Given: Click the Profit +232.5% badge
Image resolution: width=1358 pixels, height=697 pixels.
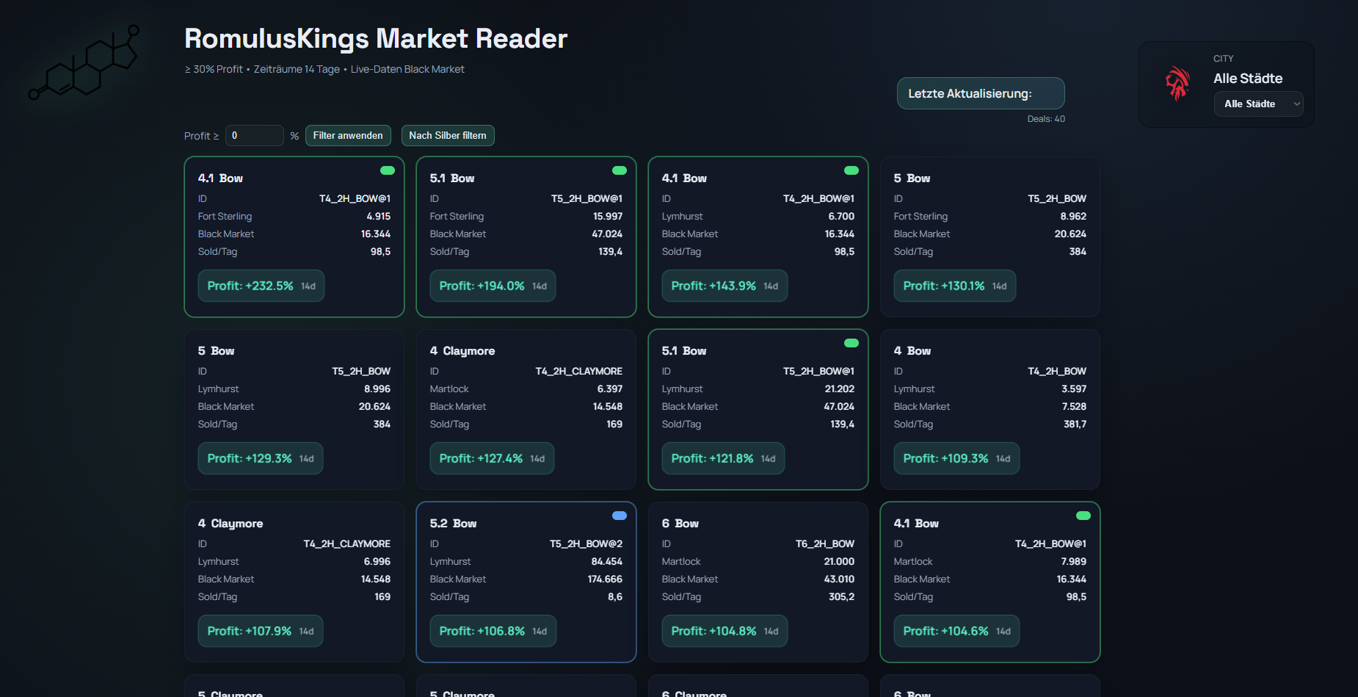Looking at the screenshot, I should [x=261, y=286].
